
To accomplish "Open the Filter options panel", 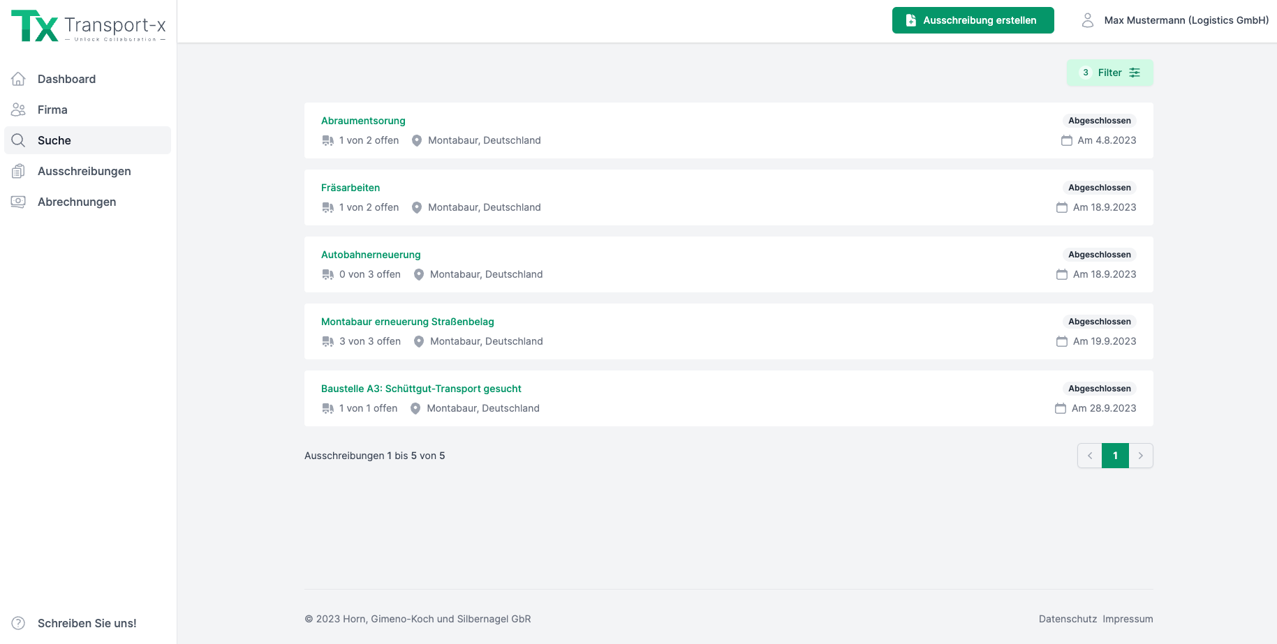I will point(1109,73).
